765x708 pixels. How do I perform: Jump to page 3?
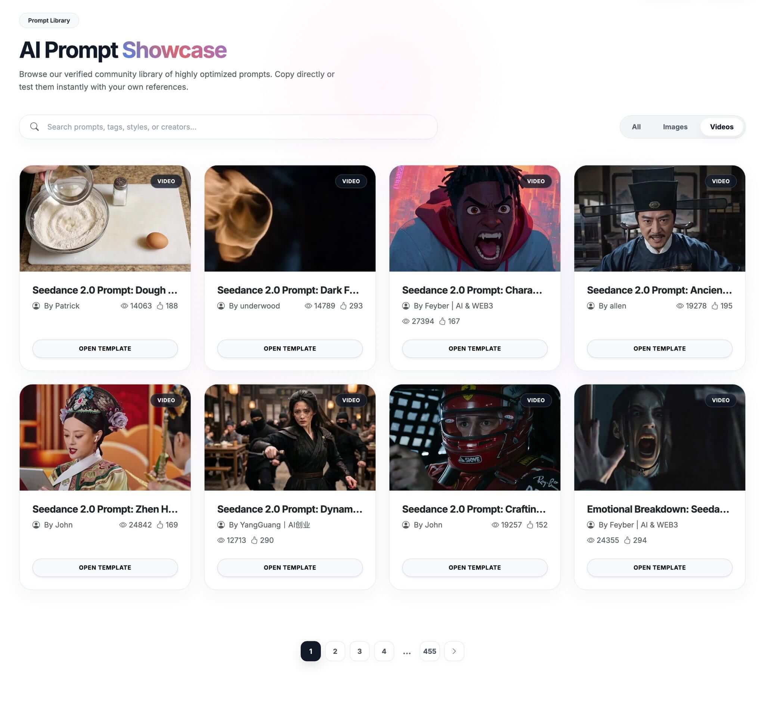(x=359, y=651)
